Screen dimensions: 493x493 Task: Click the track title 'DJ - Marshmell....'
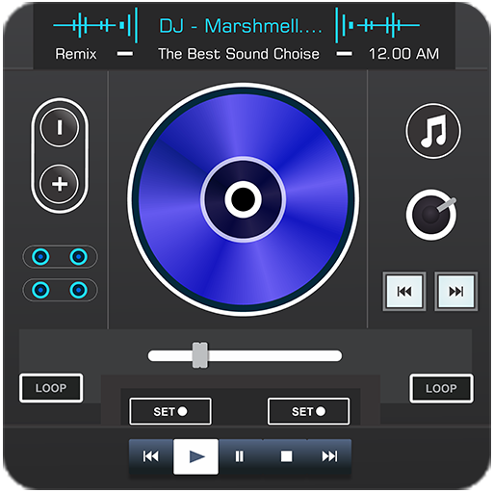coord(241,26)
